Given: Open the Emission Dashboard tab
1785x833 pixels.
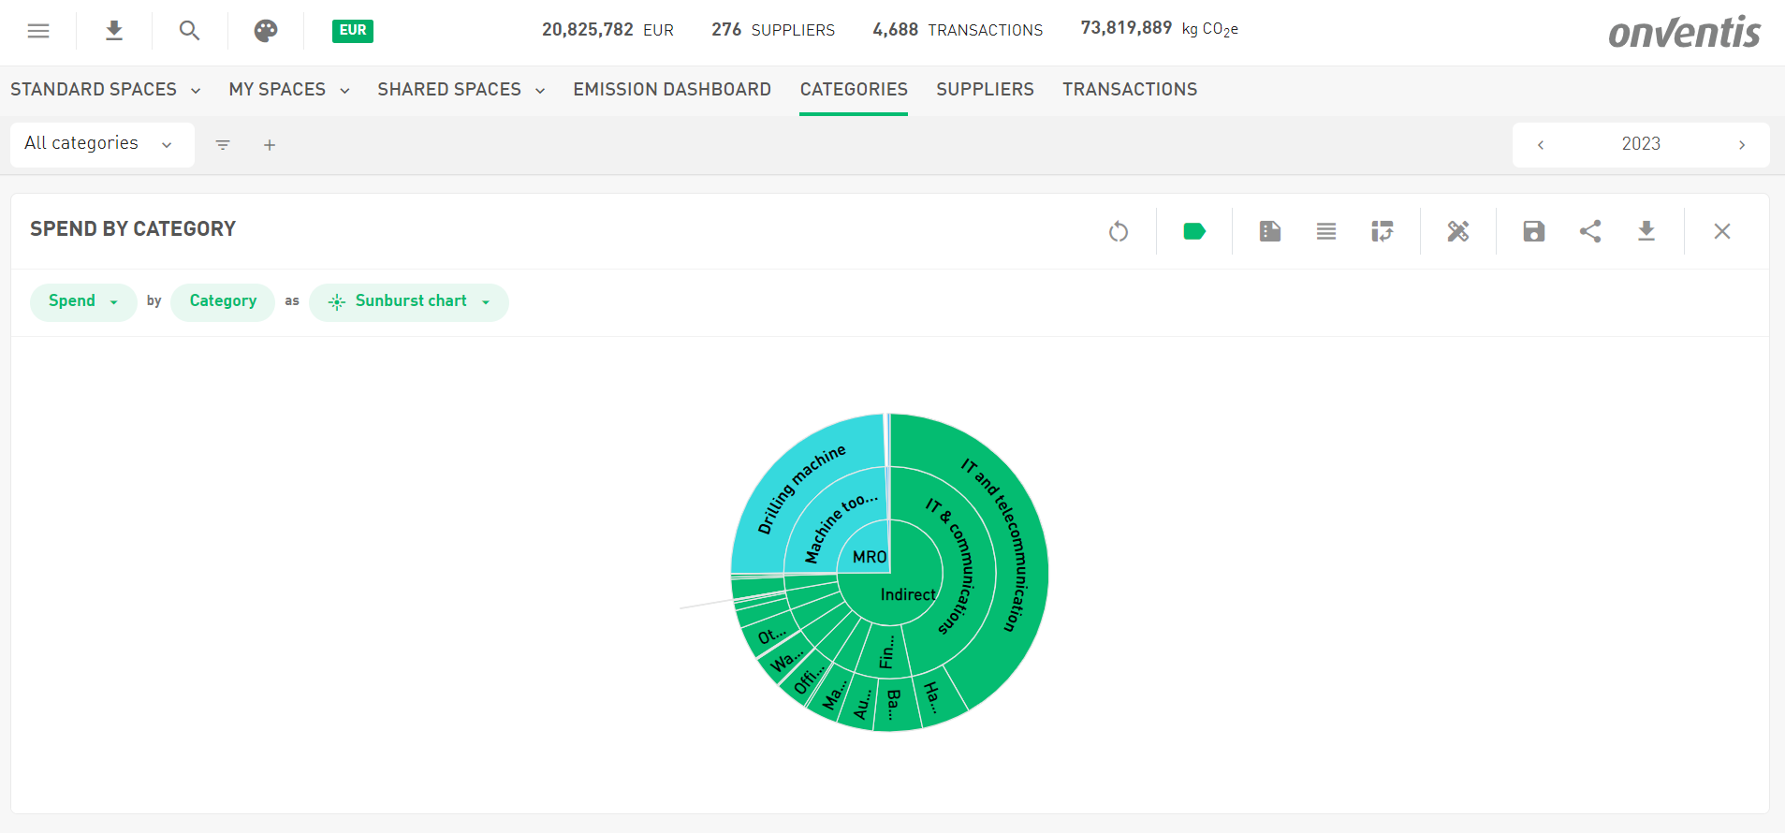Looking at the screenshot, I should click(672, 90).
